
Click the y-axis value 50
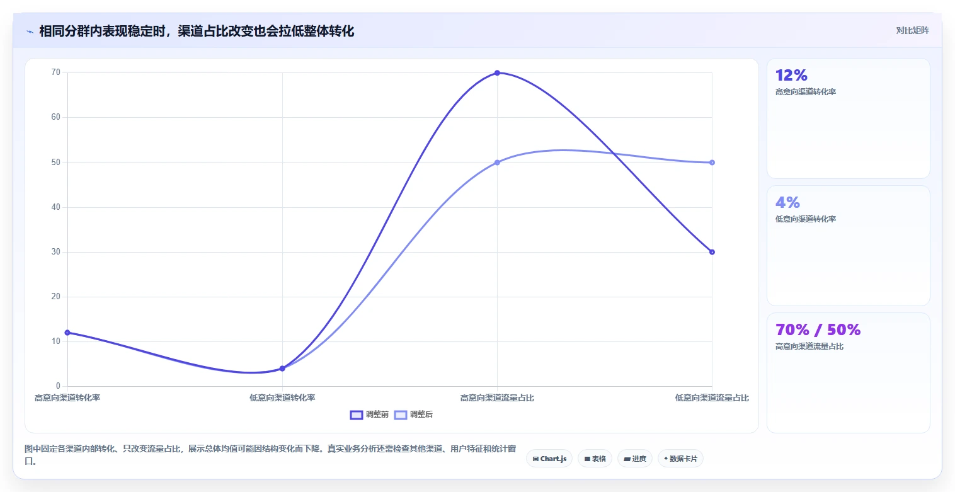(x=56, y=163)
